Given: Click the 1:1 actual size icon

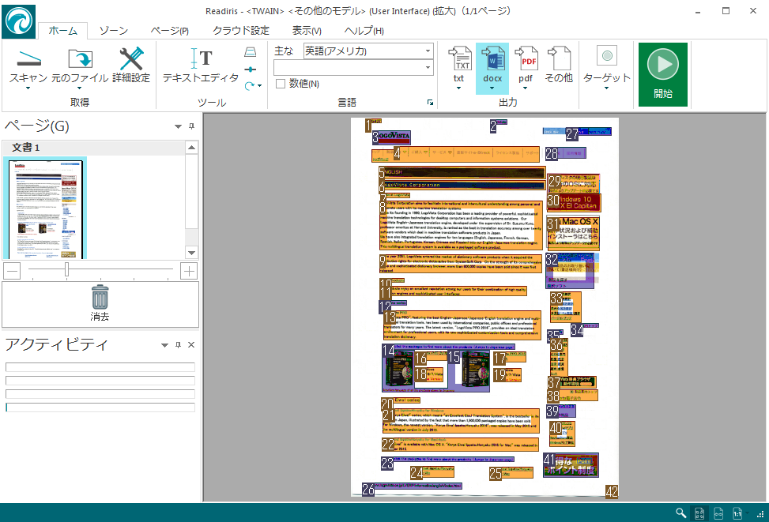Looking at the screenshot, I should pos(737,513).
